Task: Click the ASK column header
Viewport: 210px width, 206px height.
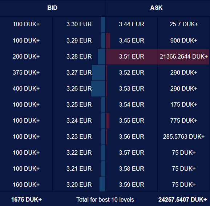Action: 156,8
